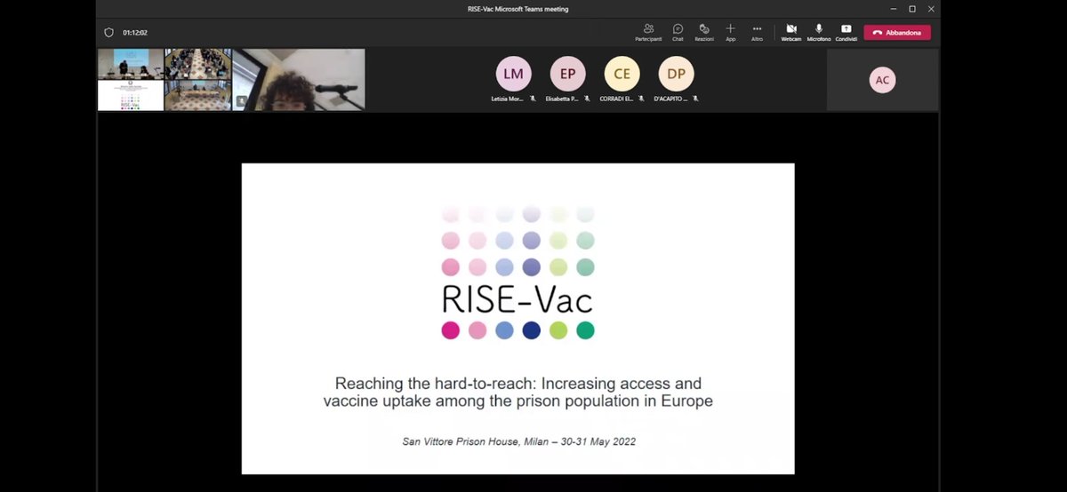Click the speaker video thumbnail with microphone
Image resolution: width=1067 pixels, height=492 pixels.
click(x=299, y=80)
